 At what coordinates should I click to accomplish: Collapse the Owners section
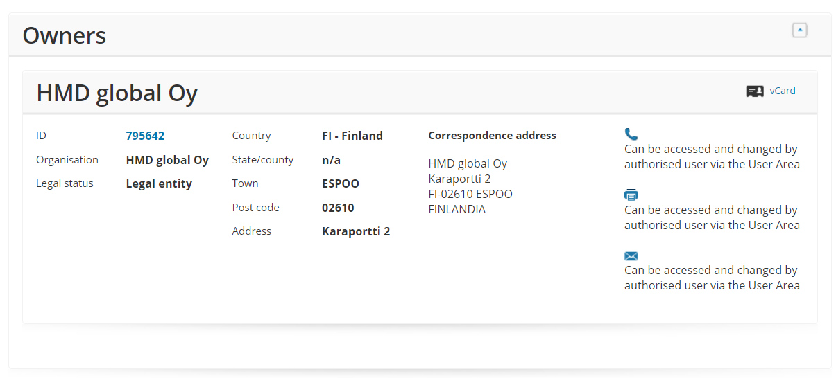[799, 30]
